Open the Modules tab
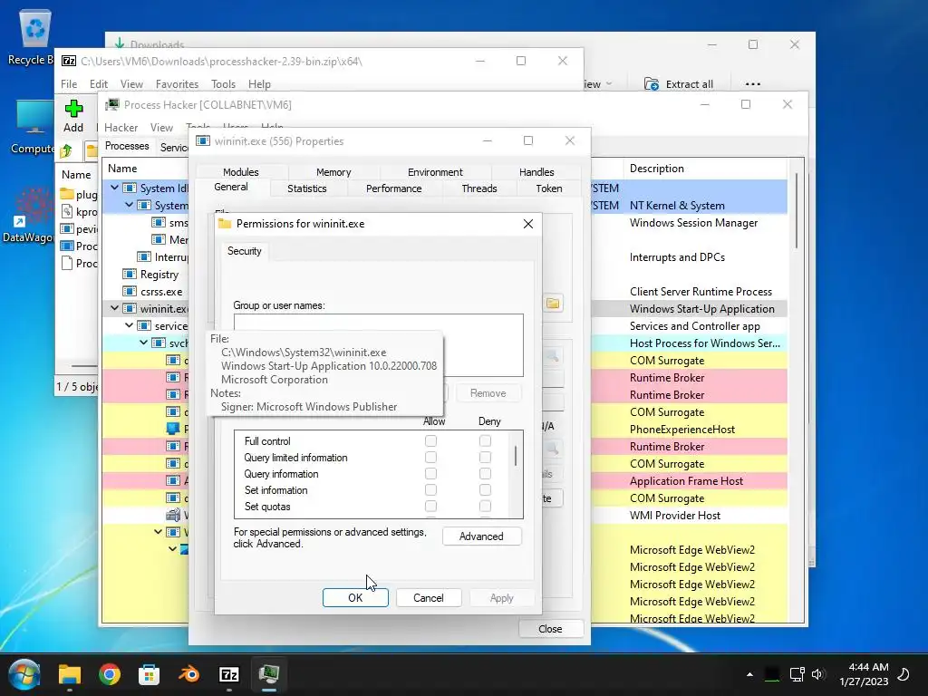This screenshot has width=928, height=696. coord(240,172)
